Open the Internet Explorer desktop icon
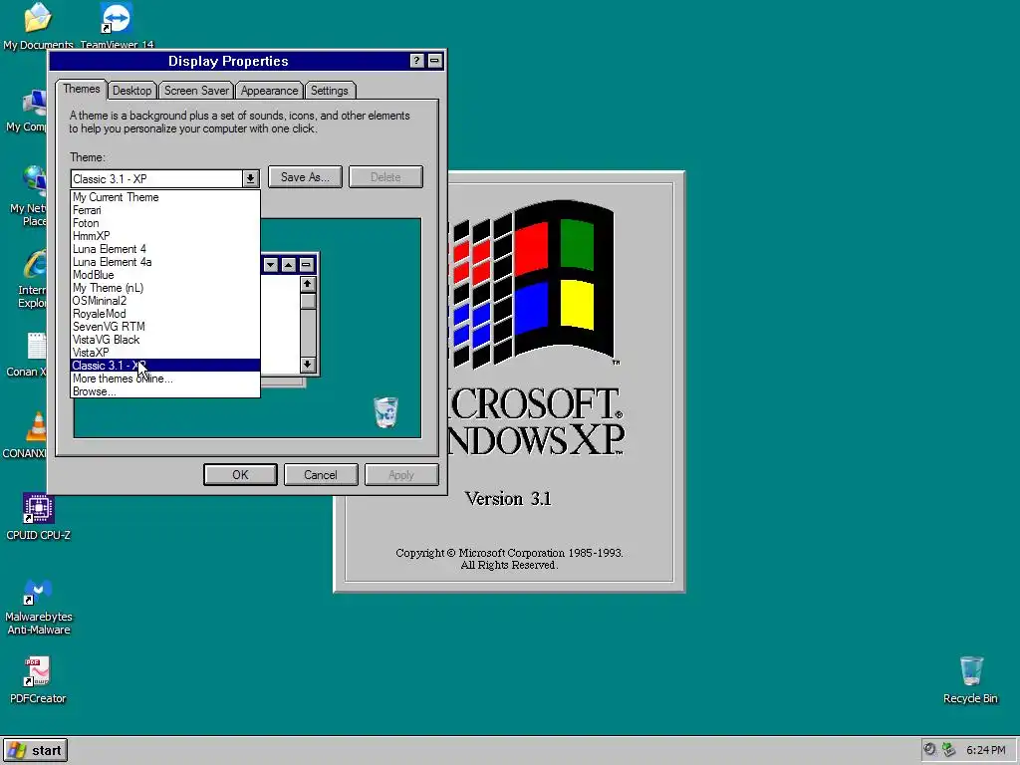1020x765 pixels. click(x=36, y=264)
